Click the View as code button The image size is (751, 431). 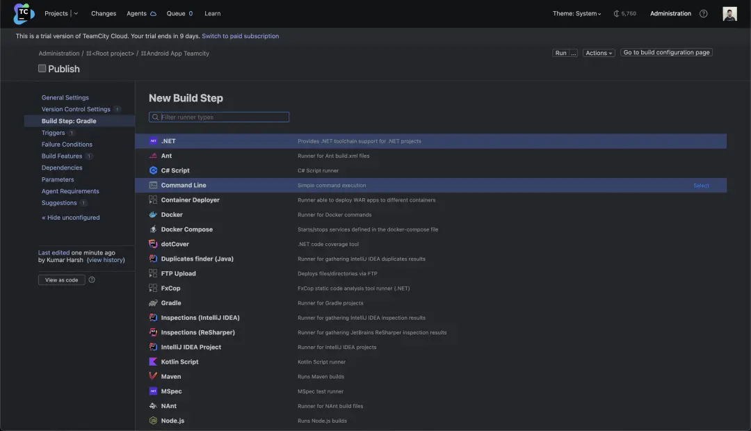click(61, 279)
